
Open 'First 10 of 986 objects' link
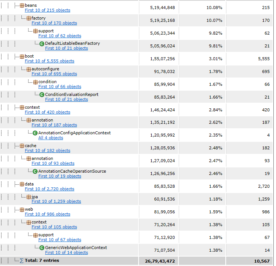tap(48, 214)
